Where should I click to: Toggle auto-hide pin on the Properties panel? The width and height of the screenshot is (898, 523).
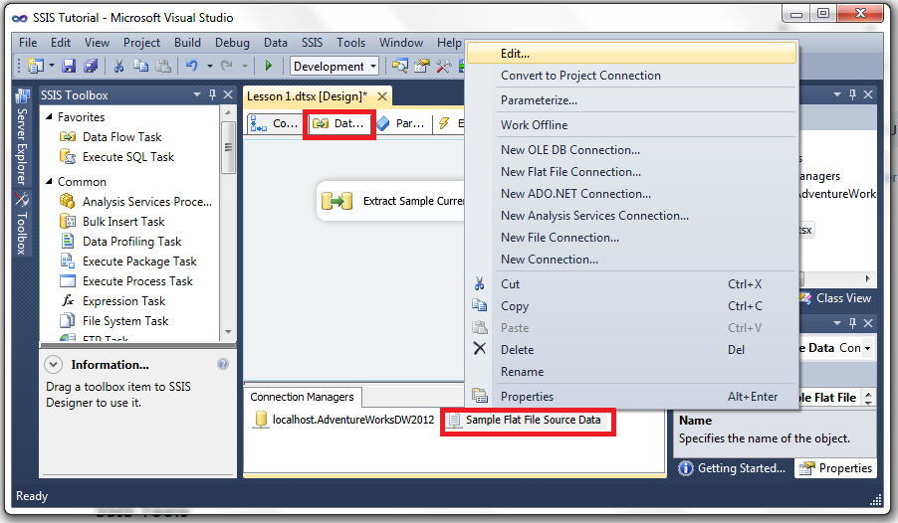click(853, 323)
